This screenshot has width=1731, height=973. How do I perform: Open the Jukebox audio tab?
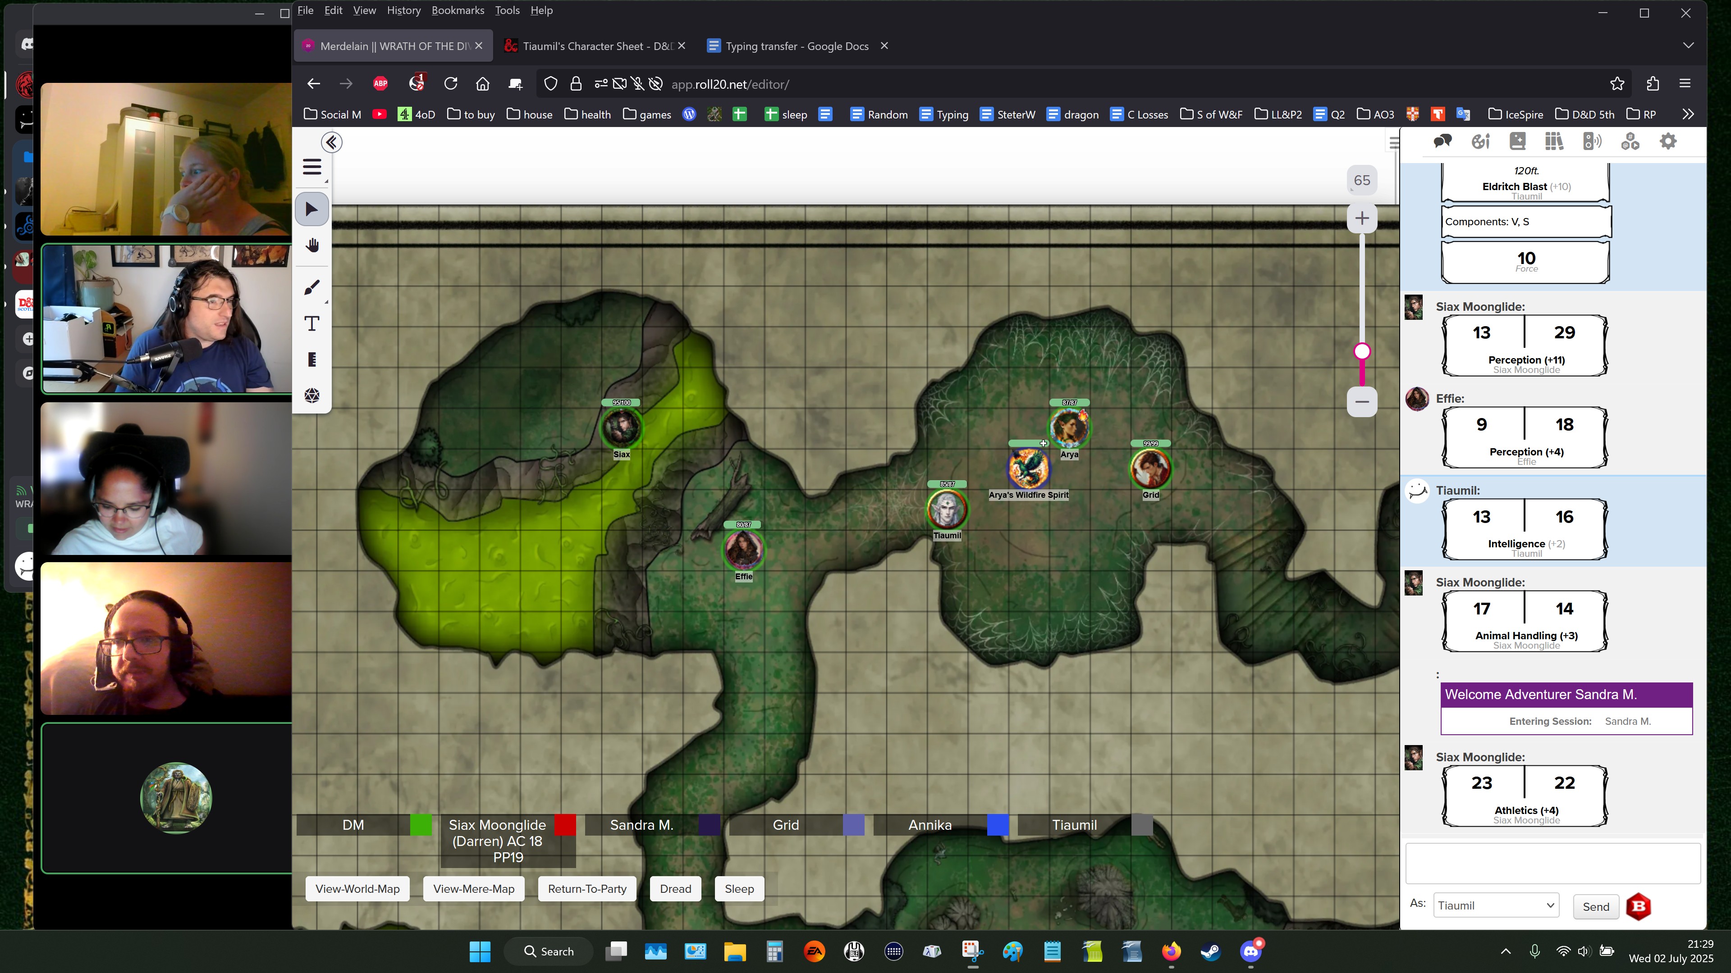coord(1592,141)
